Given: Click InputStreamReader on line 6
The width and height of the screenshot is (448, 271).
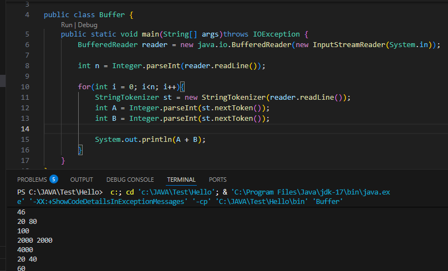Looking at the screenshot, I should (349, 45).
